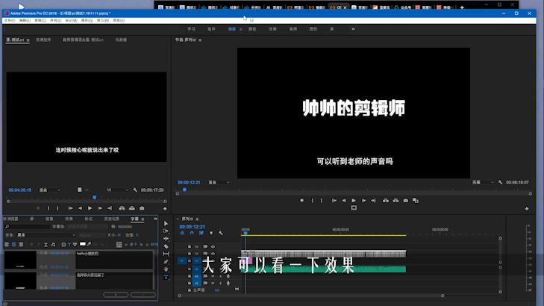Lock the top video track

190,247
